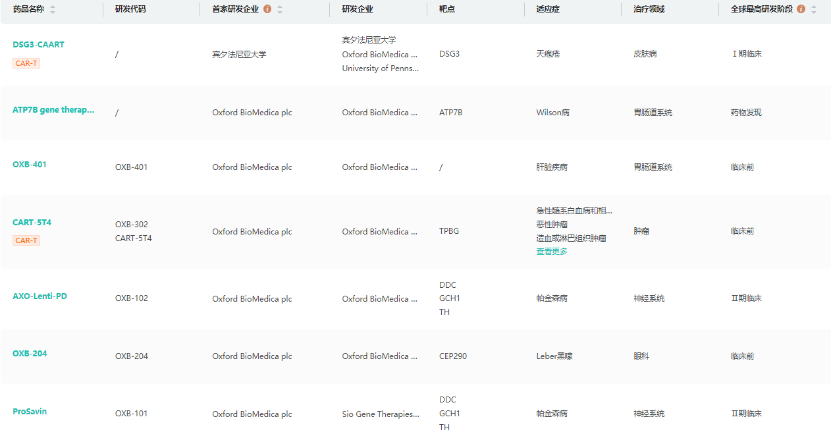Open the OXB-204 drug name link

coord(30,354)
